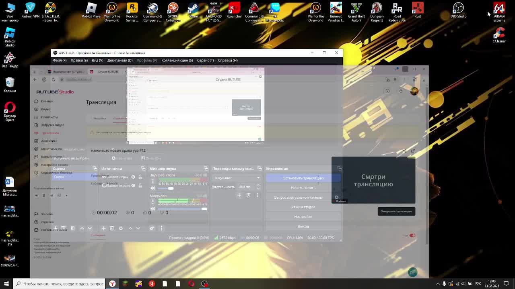The height and width of the screenshot is (289, 515).
Task: Add a configurable scene transition
Action: click(239, 195)
